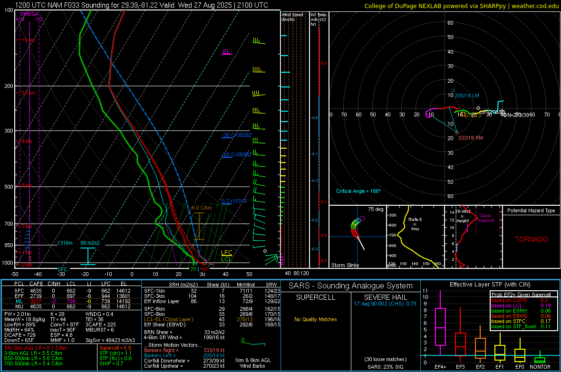Click the Theta-E v. Pres panel label

[x=415, y=224]
